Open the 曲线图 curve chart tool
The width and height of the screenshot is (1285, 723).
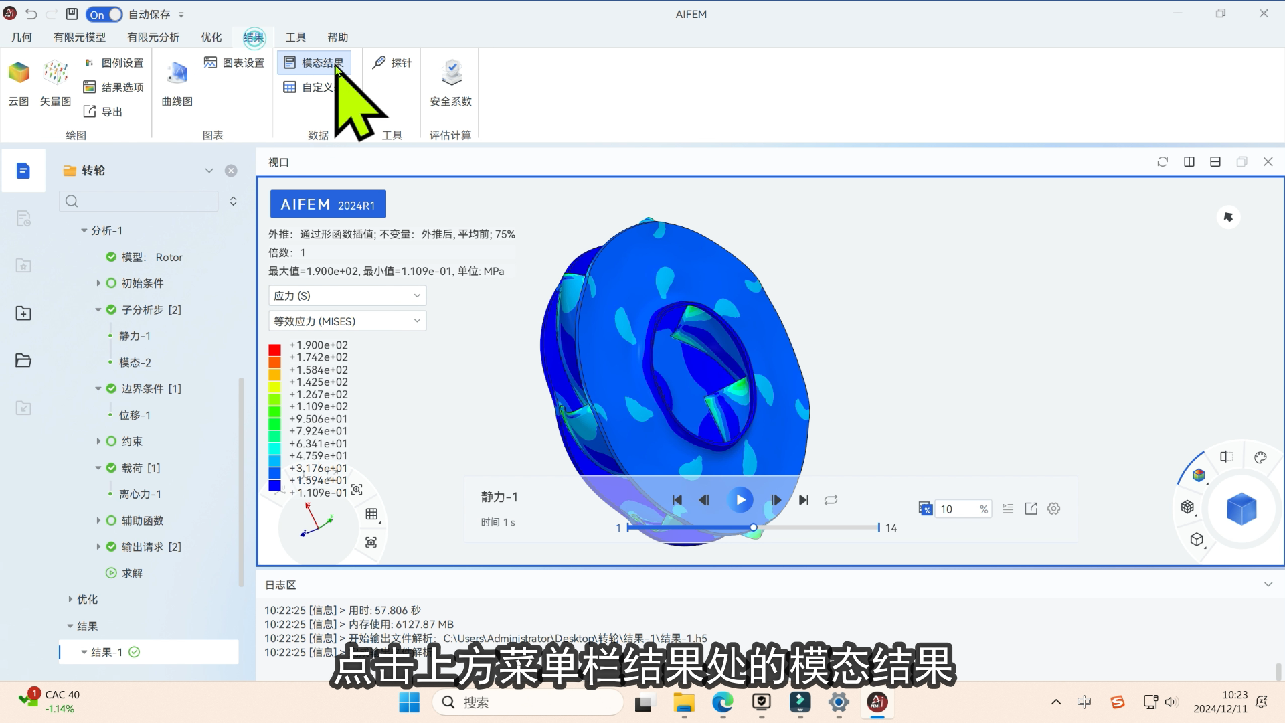(x=177, y=74)
